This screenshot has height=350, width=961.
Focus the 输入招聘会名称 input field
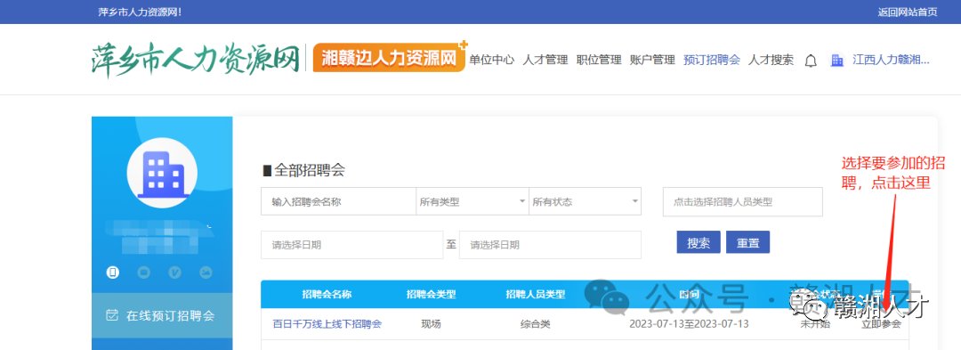pos(338,201)
